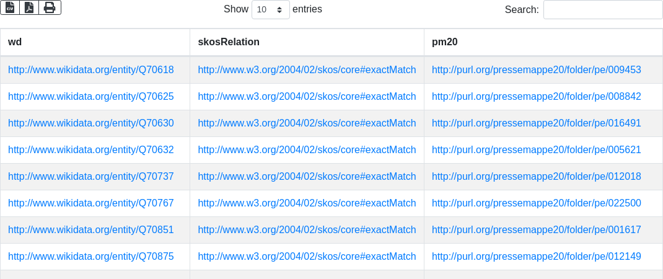Sort table by wd column
This screenshot has height=279, width=663.
coord(15,42)
